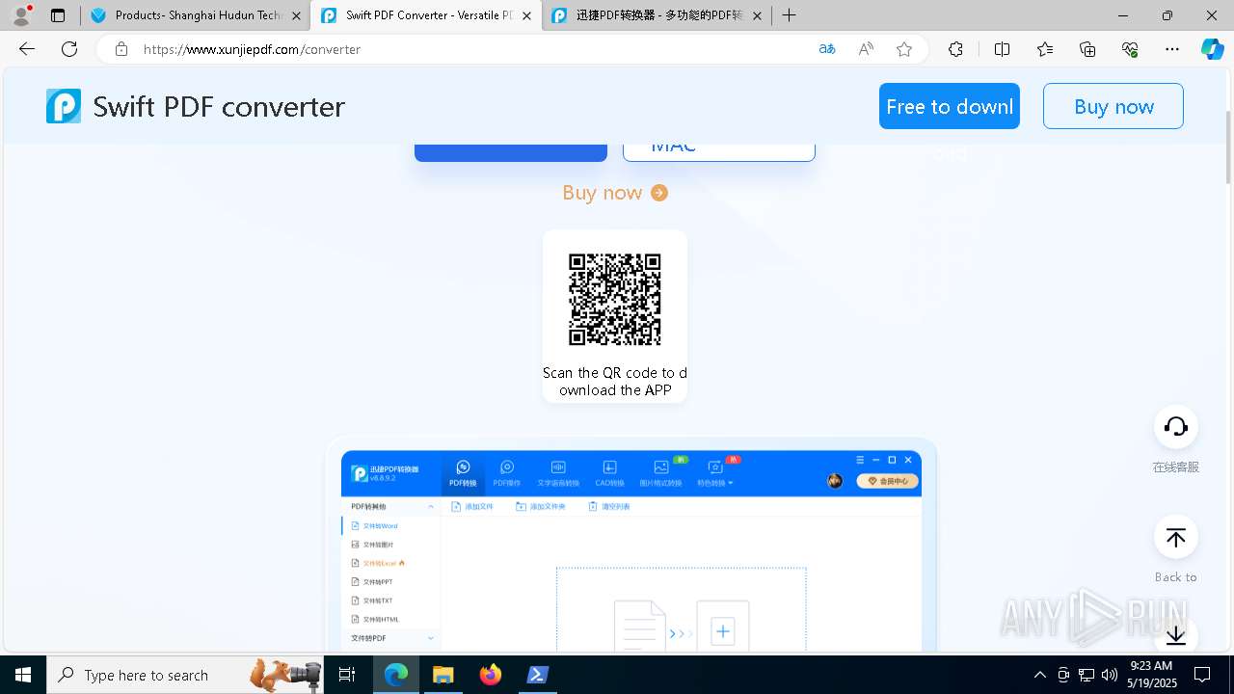The width and height of the screenshot is (1234, 694).
Task: Open the Copilot sidebar icon
Action: (1212, 49)
